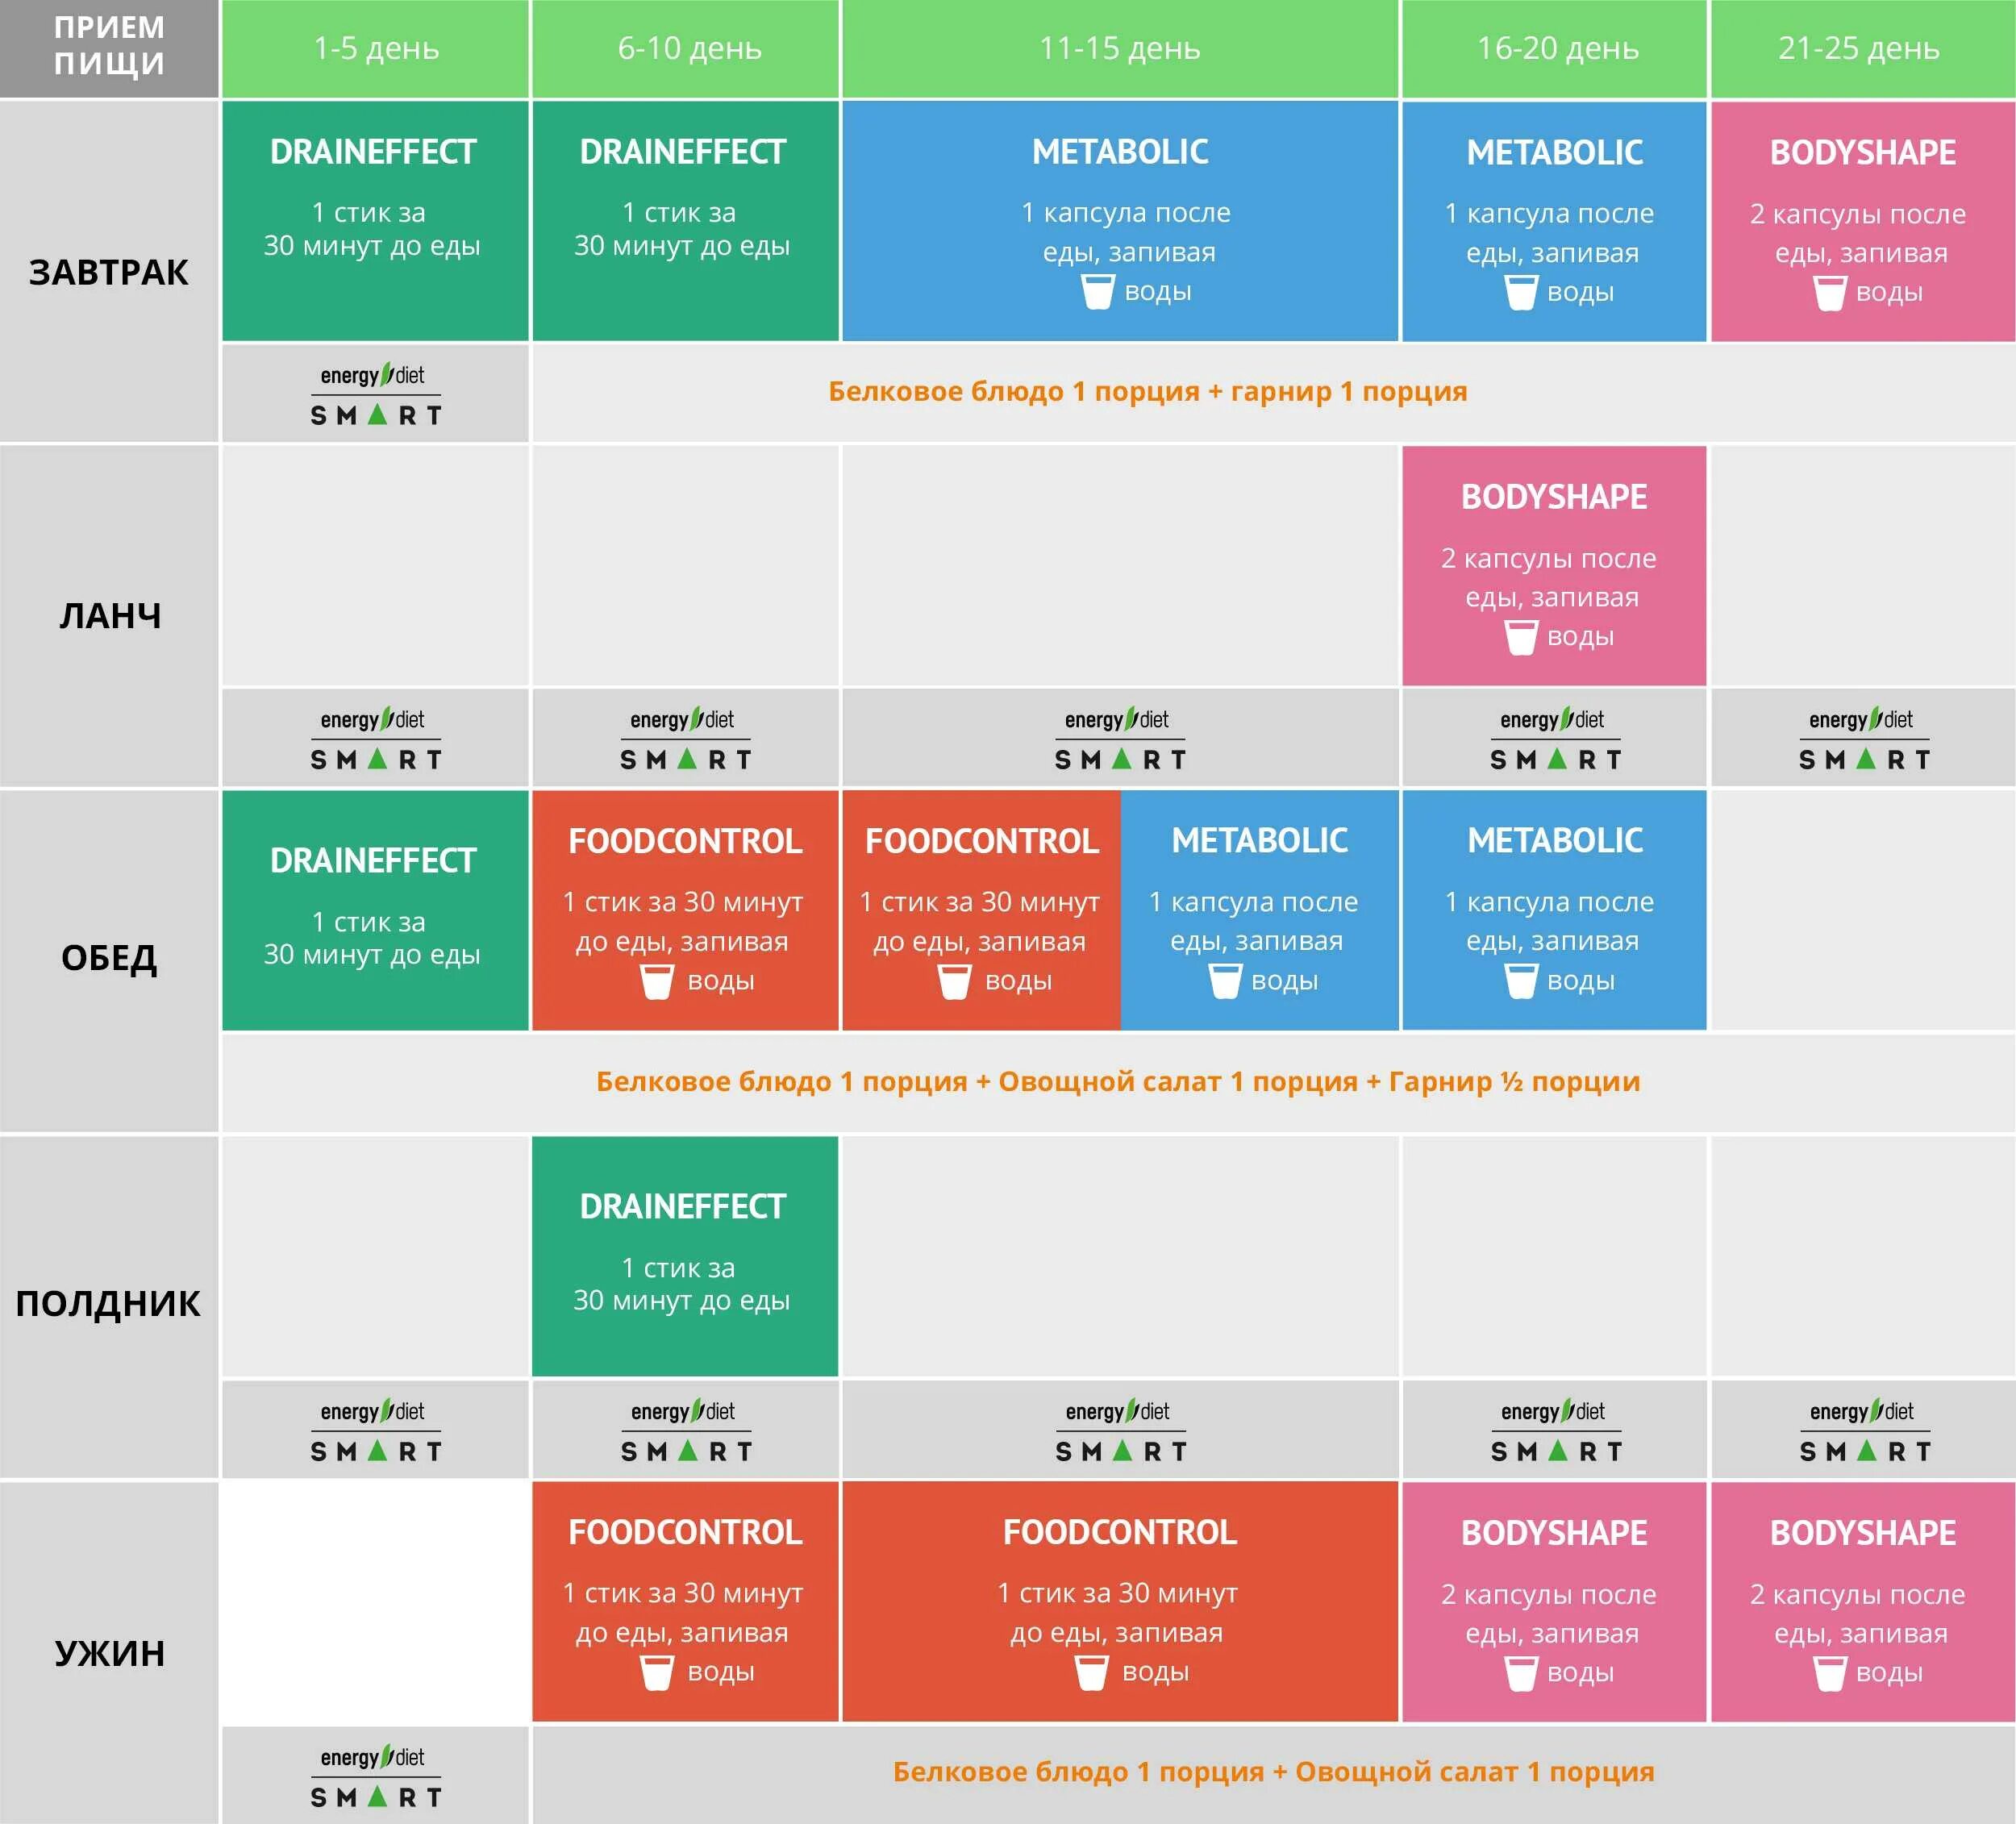
Task: Click water glass icon in the ЛАНЧ BODYSHAPE cell
Action: tap(1520, 638)
